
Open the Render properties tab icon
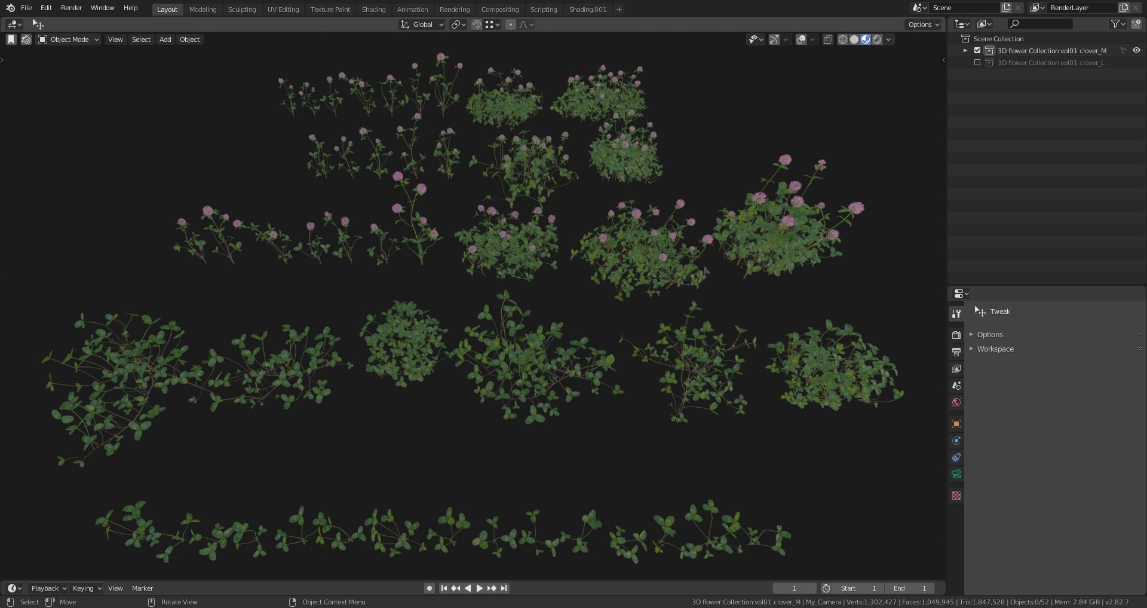tap(956, 335)
